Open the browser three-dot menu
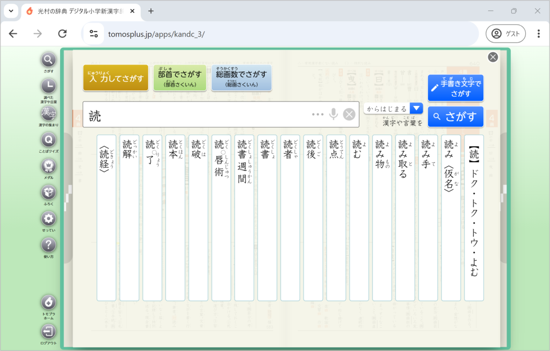This screenshot has height=351, width=550. click(538, 34)
